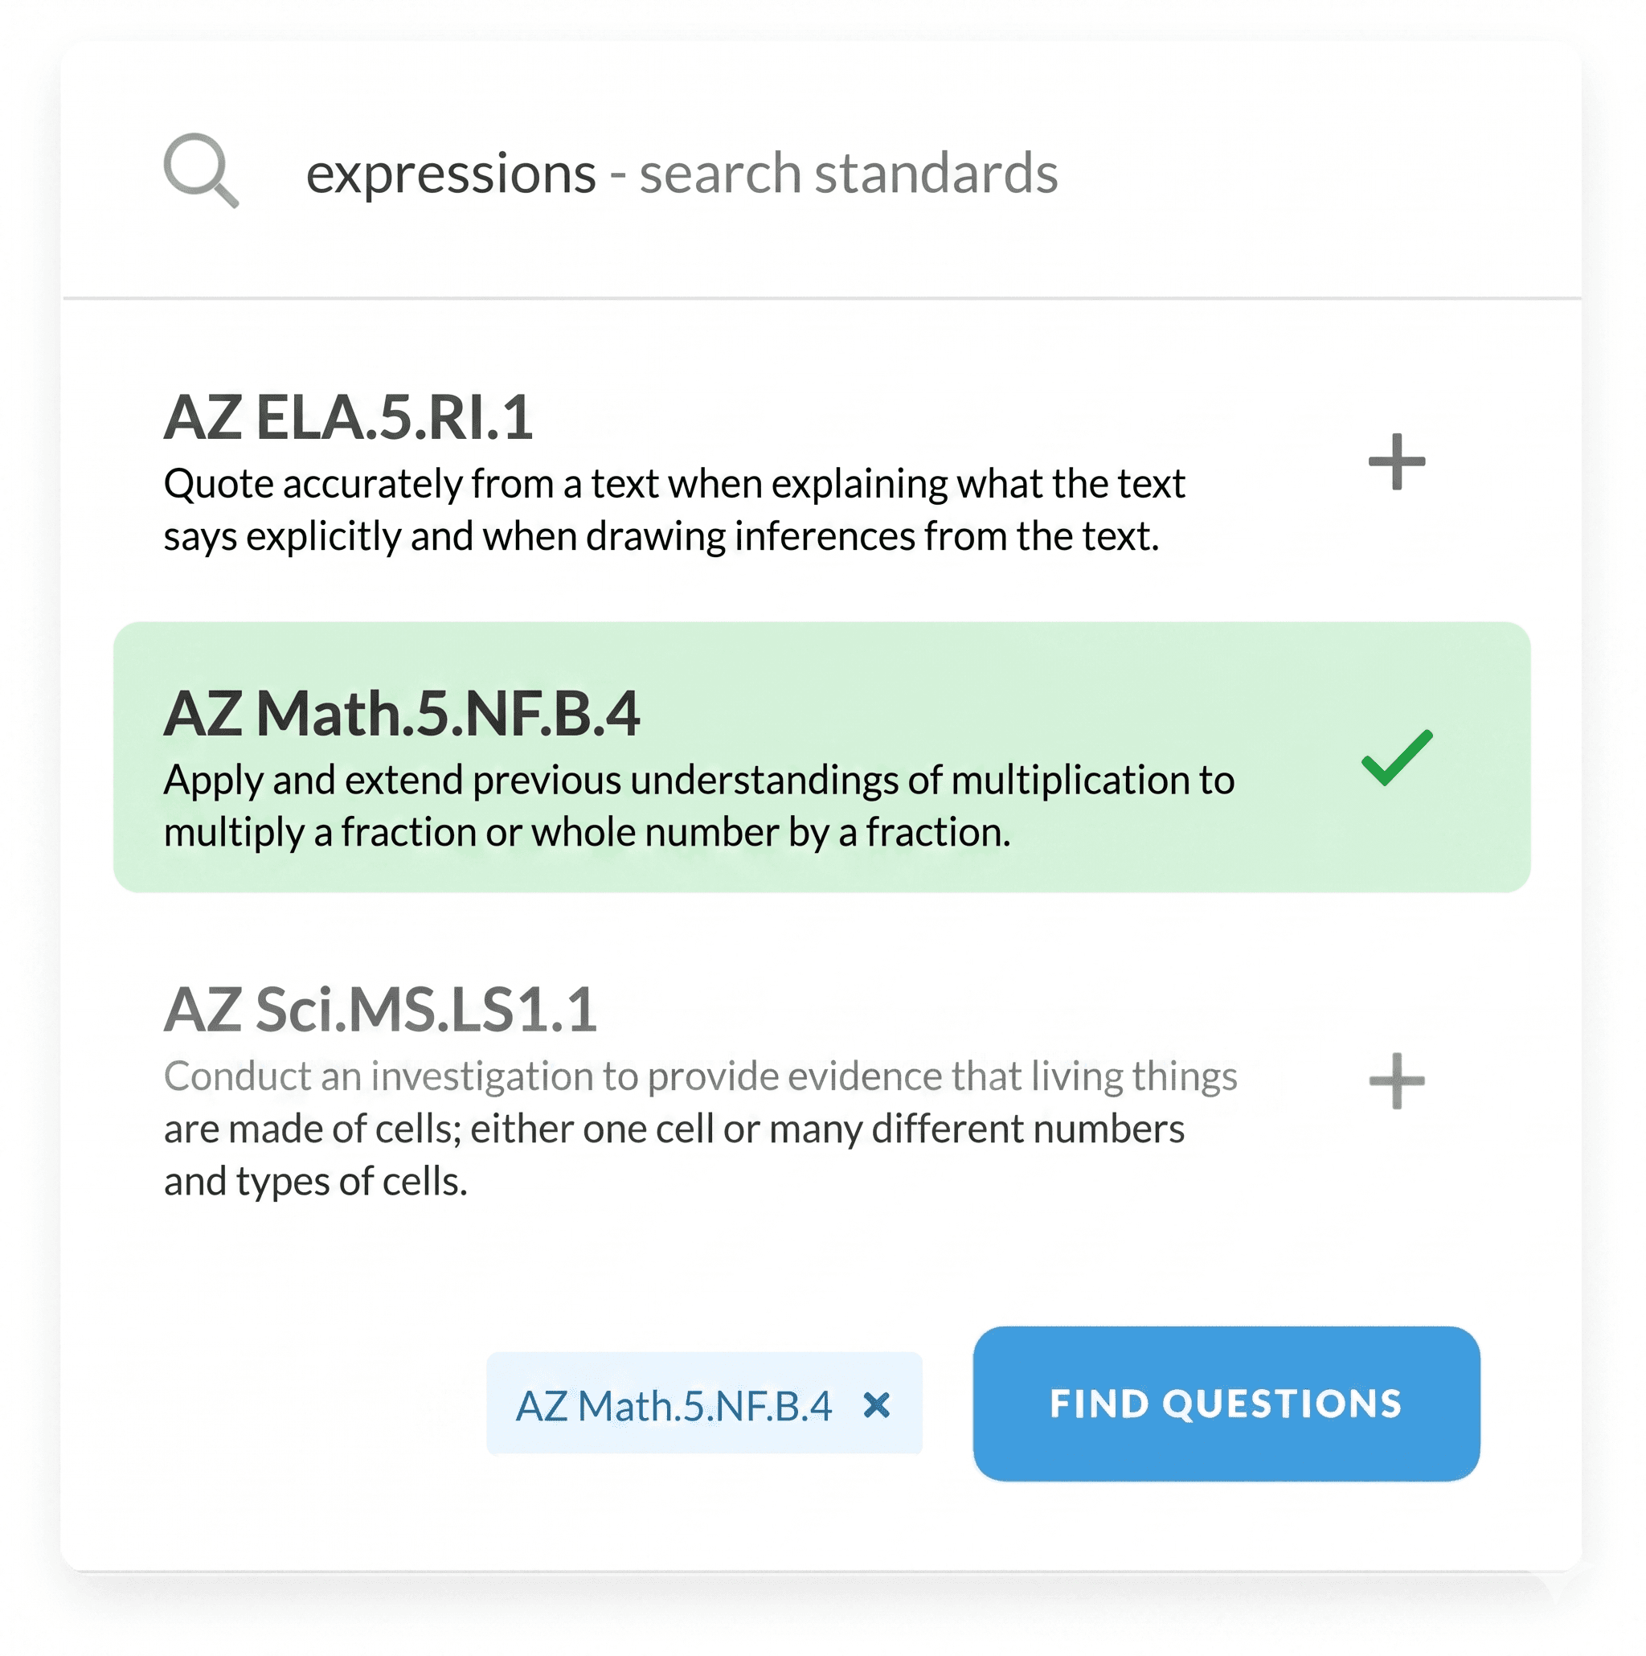Select the highlighted AZ Math.5.NF.B.4 row
This screenshot has height=1656, width=1646.
(x=821, y=757)
